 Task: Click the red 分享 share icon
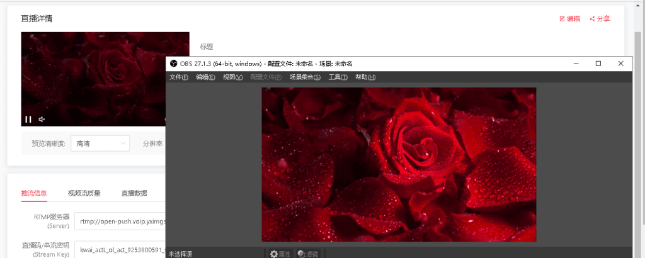tap(592, 19)
